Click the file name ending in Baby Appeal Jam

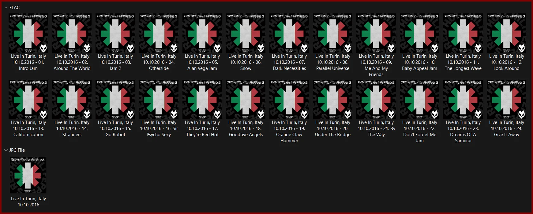(420, 62)
